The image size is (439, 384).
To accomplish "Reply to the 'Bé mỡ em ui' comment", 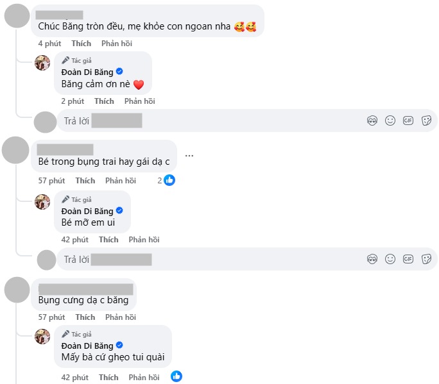I will click(x=144, y=240).
